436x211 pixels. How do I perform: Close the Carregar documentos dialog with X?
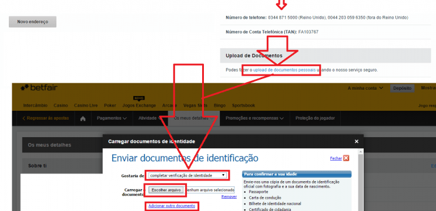click(357, 141)
